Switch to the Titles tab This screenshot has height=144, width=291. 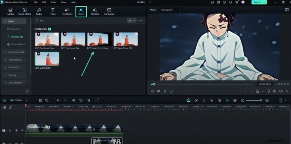[53, 12]
